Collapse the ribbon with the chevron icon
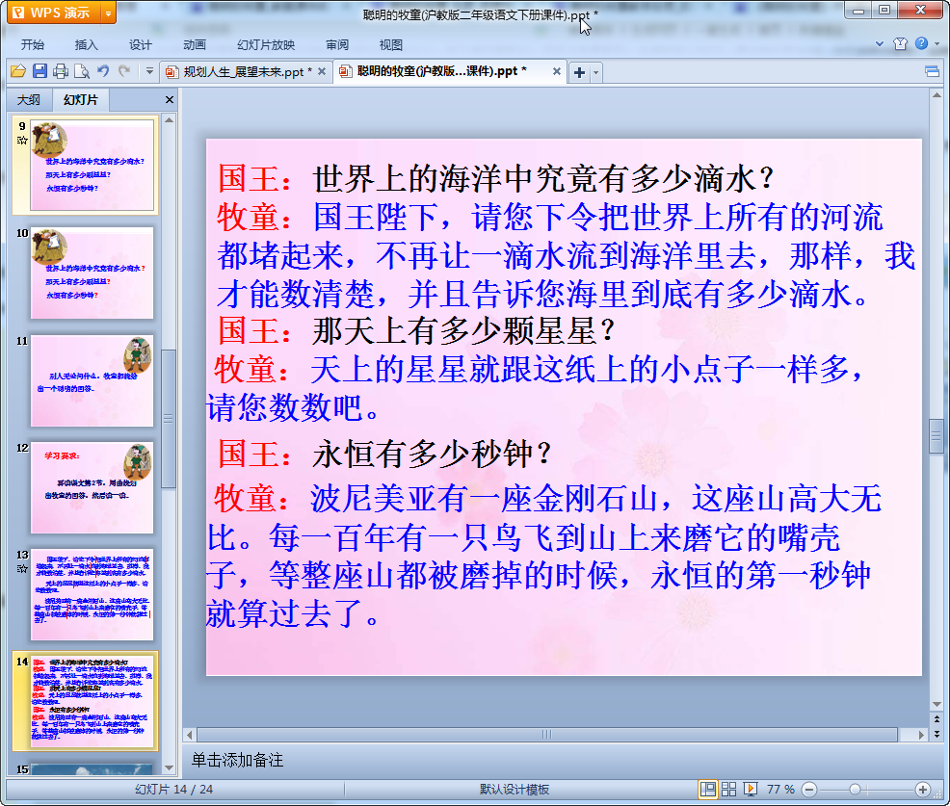Image resolution: width=950 pixels, height=806 pixels. [x=880, y=43]
